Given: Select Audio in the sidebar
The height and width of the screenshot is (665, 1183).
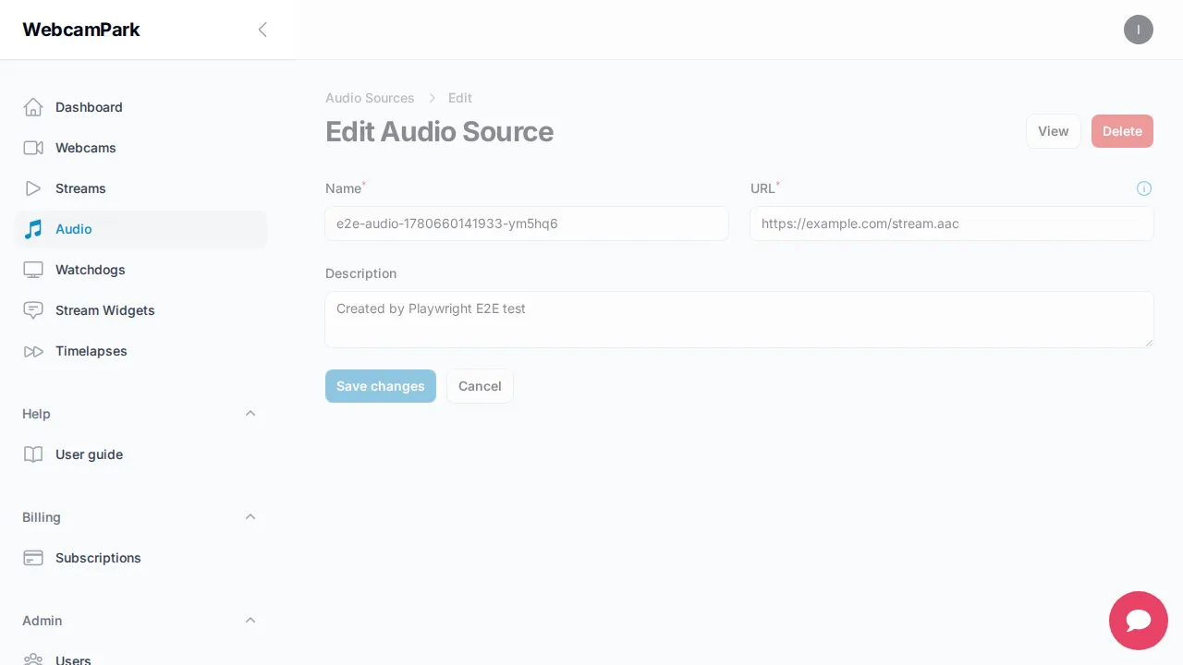Looking at the screenshot, I should tap(140, 229).
